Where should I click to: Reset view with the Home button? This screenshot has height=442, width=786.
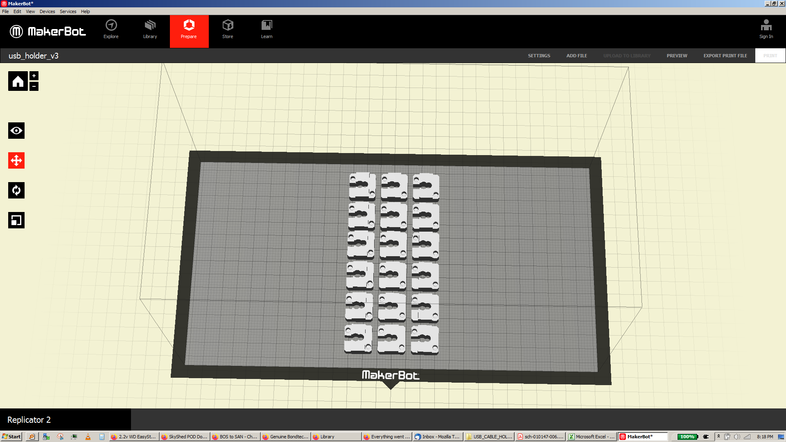point(18,81)
